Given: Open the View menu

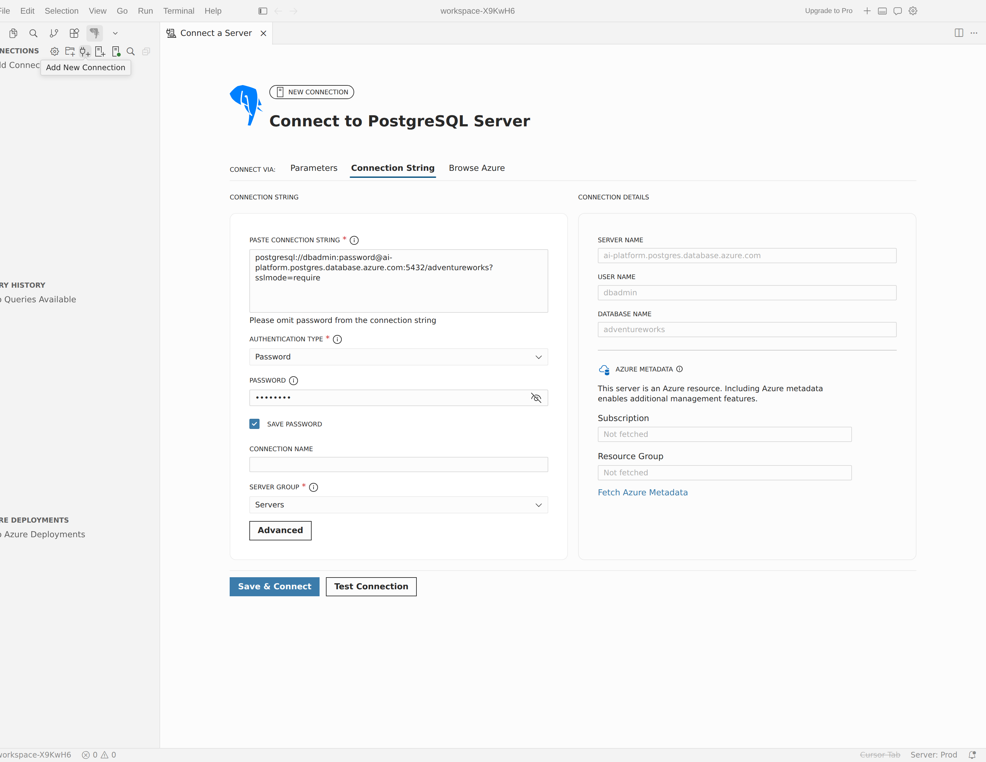Looking at the screenshot, I should point(98,11).
